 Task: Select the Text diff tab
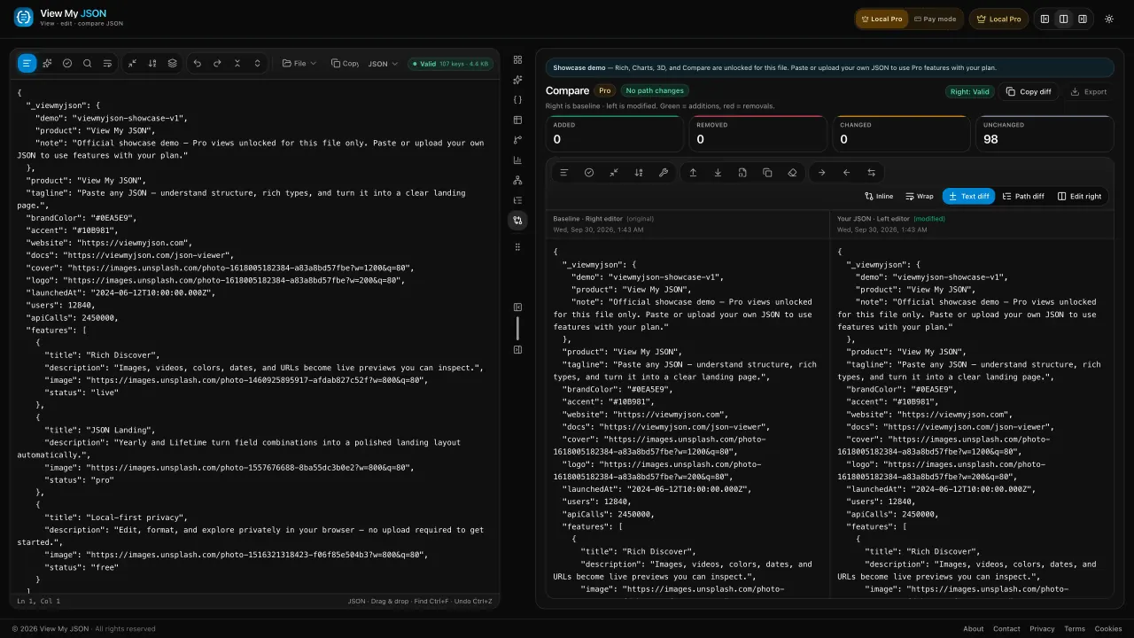[x=968, y=197]
